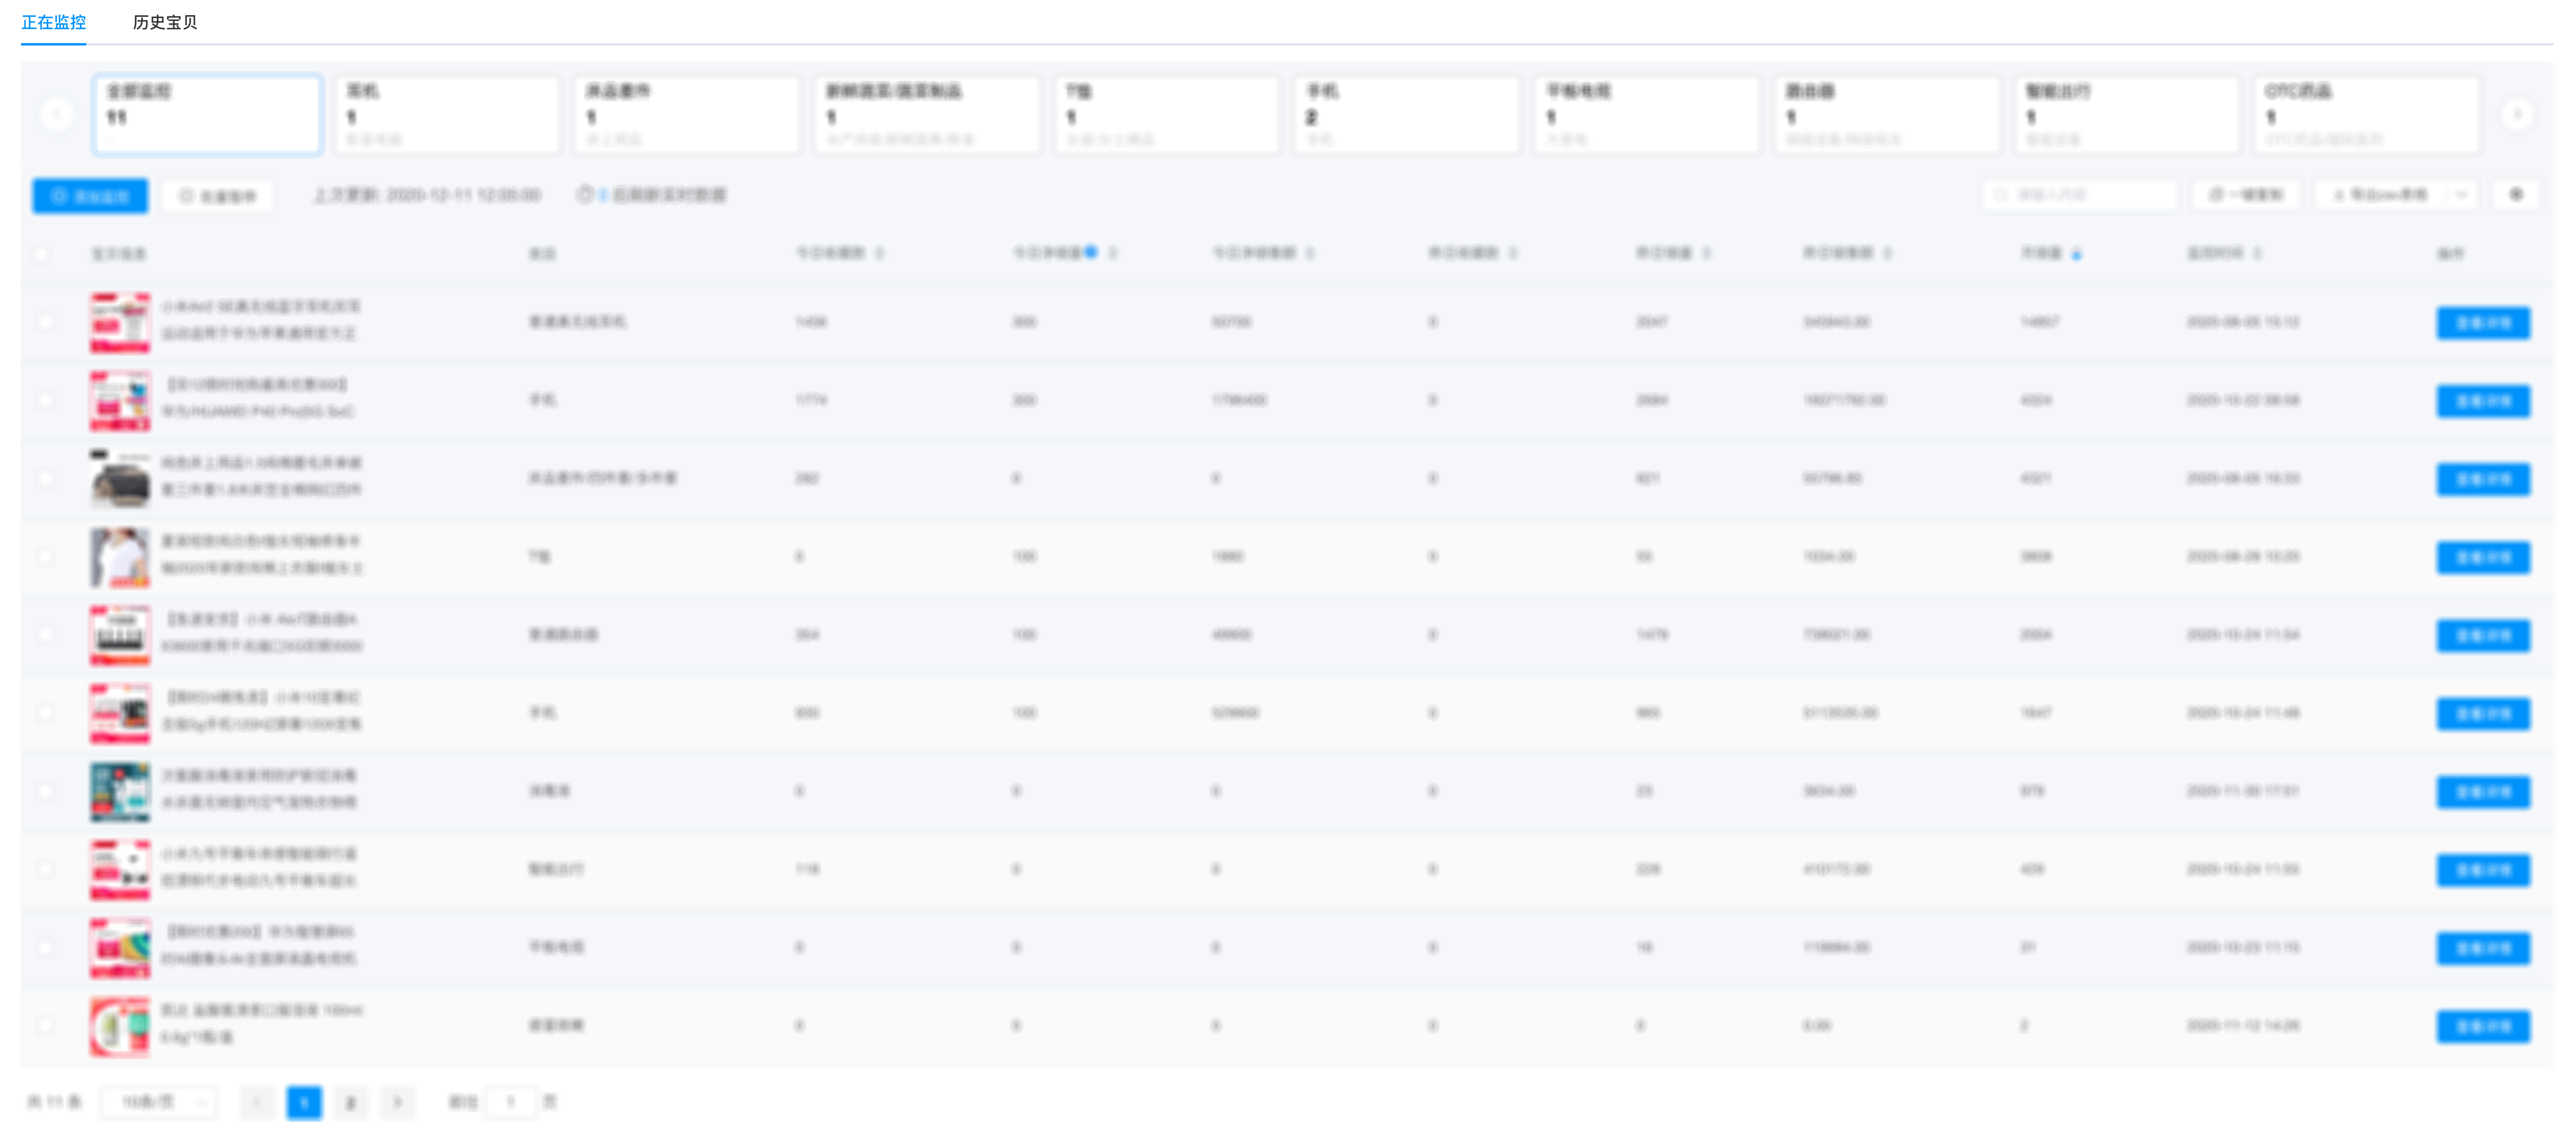2576x1133 pixels.
Task: Select the 手机 category card
Action: point(1406,115)
